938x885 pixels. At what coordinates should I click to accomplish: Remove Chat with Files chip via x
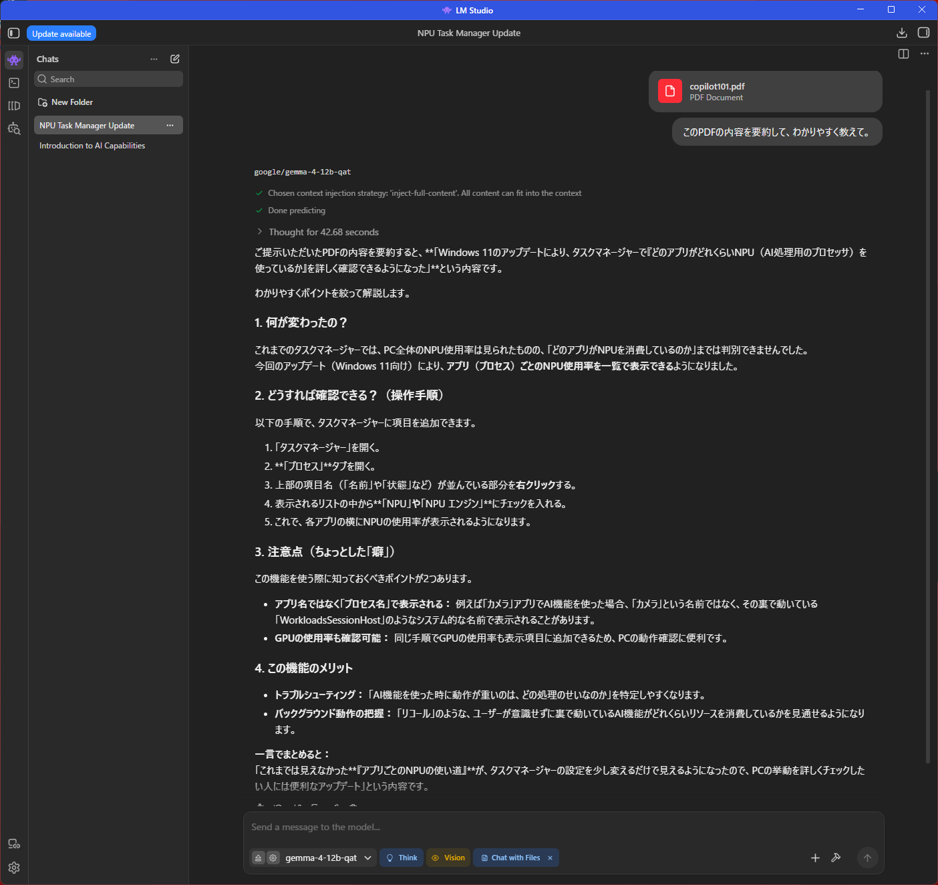[550, 858]
